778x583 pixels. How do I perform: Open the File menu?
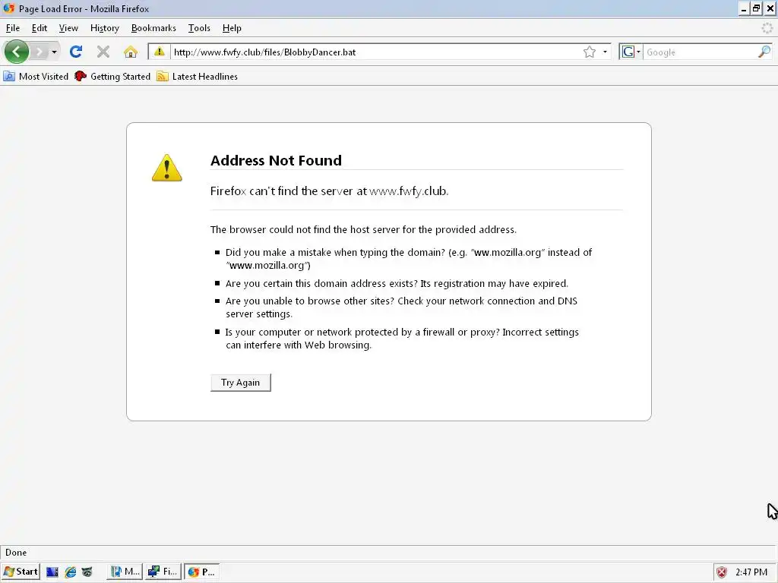(13, 28)
